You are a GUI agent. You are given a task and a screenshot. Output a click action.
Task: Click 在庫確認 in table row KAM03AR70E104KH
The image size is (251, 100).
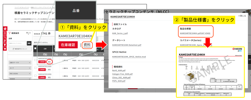[42, 62]
